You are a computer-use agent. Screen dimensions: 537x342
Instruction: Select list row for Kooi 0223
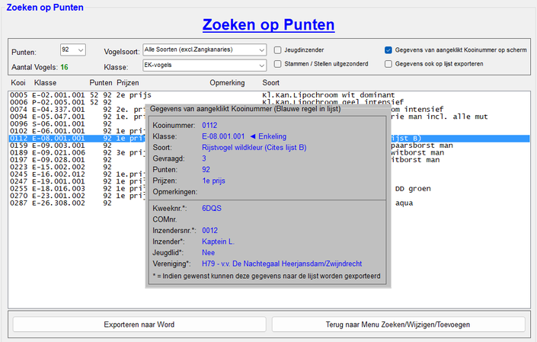[76, 167]
